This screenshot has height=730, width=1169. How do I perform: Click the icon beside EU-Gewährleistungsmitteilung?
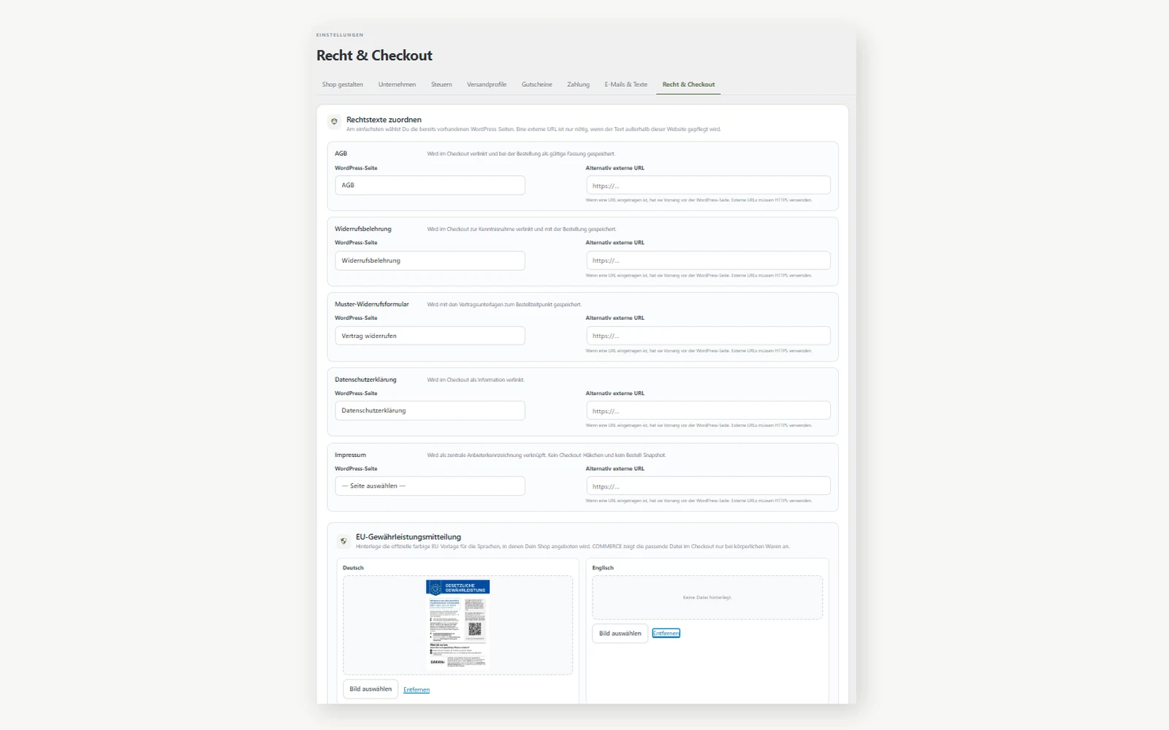[343, 541]
